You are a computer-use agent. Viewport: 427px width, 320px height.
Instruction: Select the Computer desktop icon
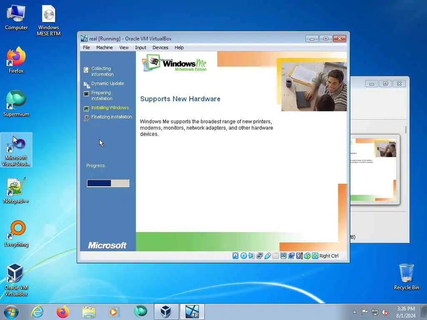(16, 17)
